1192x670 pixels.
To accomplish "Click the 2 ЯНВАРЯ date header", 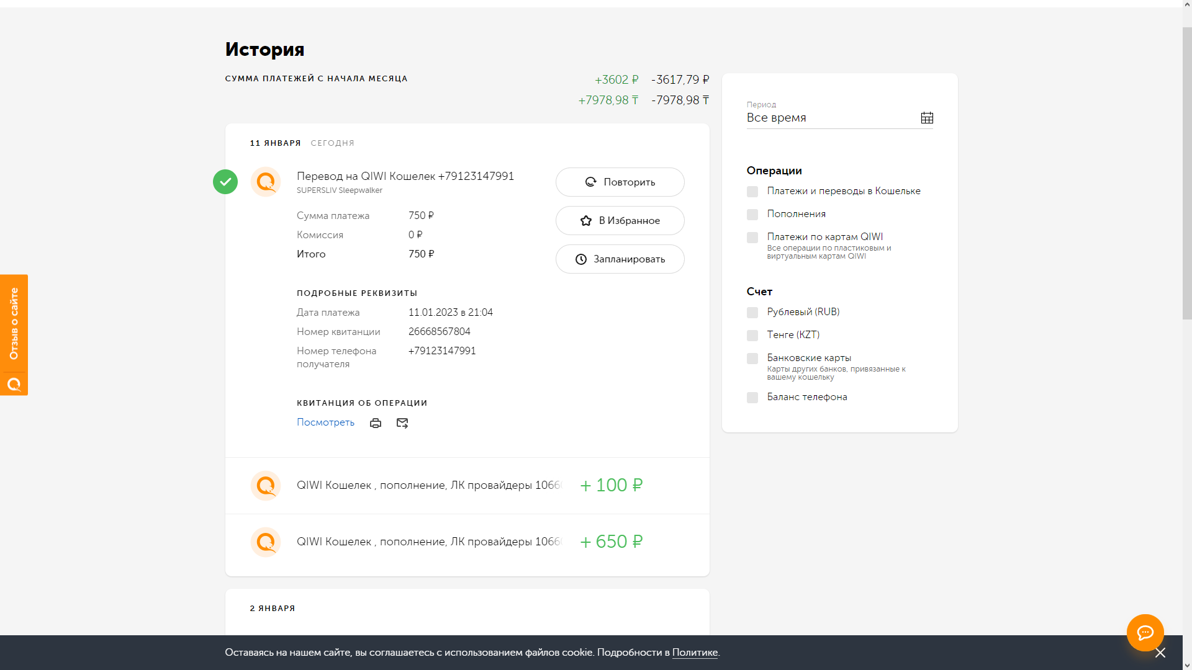I will (273, 609).
